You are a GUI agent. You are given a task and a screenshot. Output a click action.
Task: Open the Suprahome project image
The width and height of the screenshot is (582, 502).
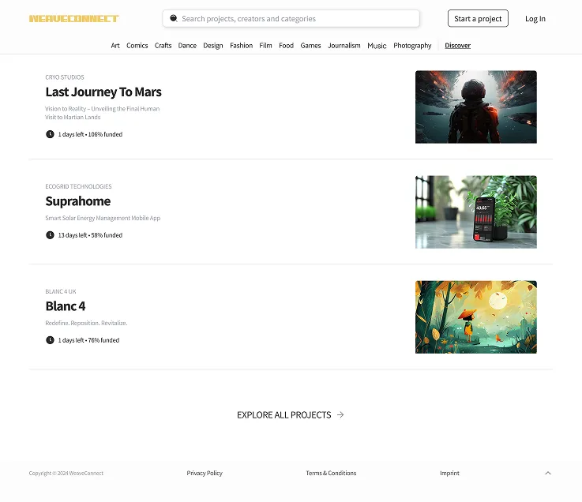[475, 212]
